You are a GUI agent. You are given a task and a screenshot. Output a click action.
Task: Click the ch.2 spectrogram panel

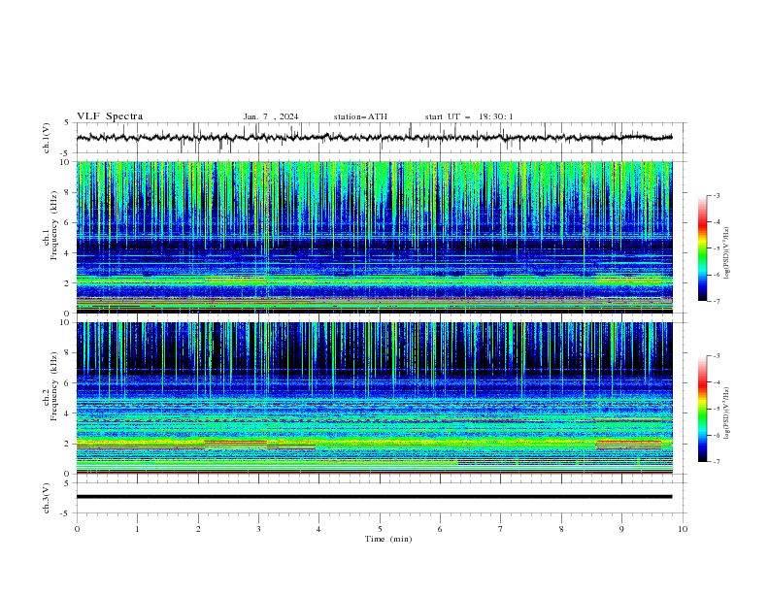[x=375, y=398]
